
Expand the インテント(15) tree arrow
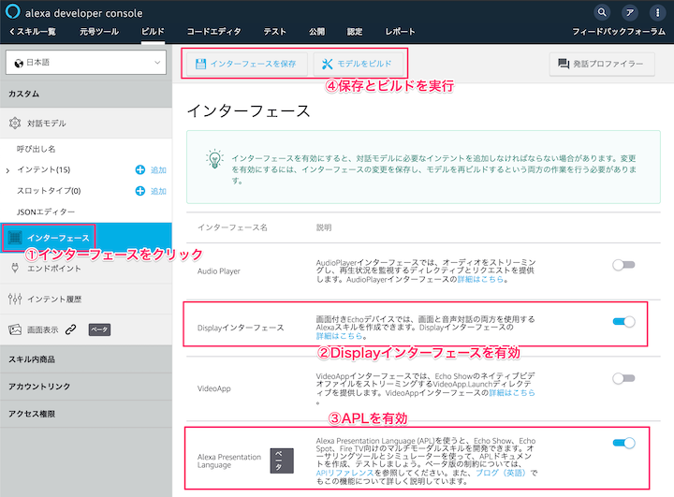7,170
